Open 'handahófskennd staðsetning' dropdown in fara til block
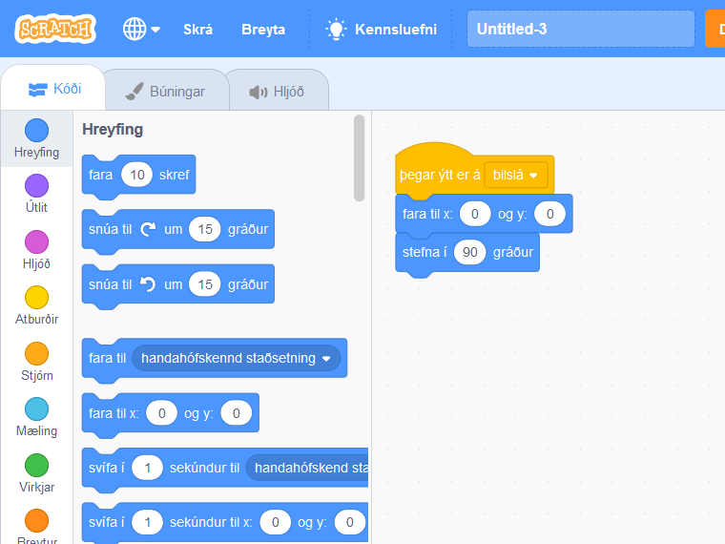The width and height of the screenshot is (725, 544). tap(236, 358)
